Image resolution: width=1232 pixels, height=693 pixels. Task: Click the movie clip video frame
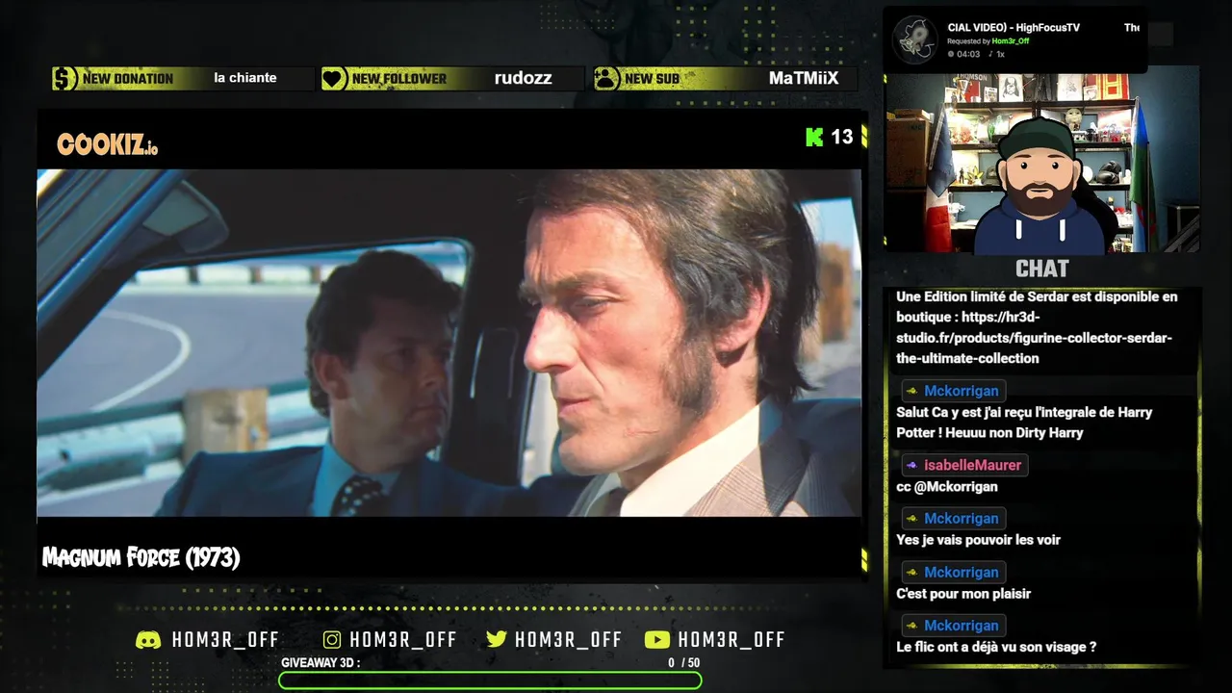point(449,344)
